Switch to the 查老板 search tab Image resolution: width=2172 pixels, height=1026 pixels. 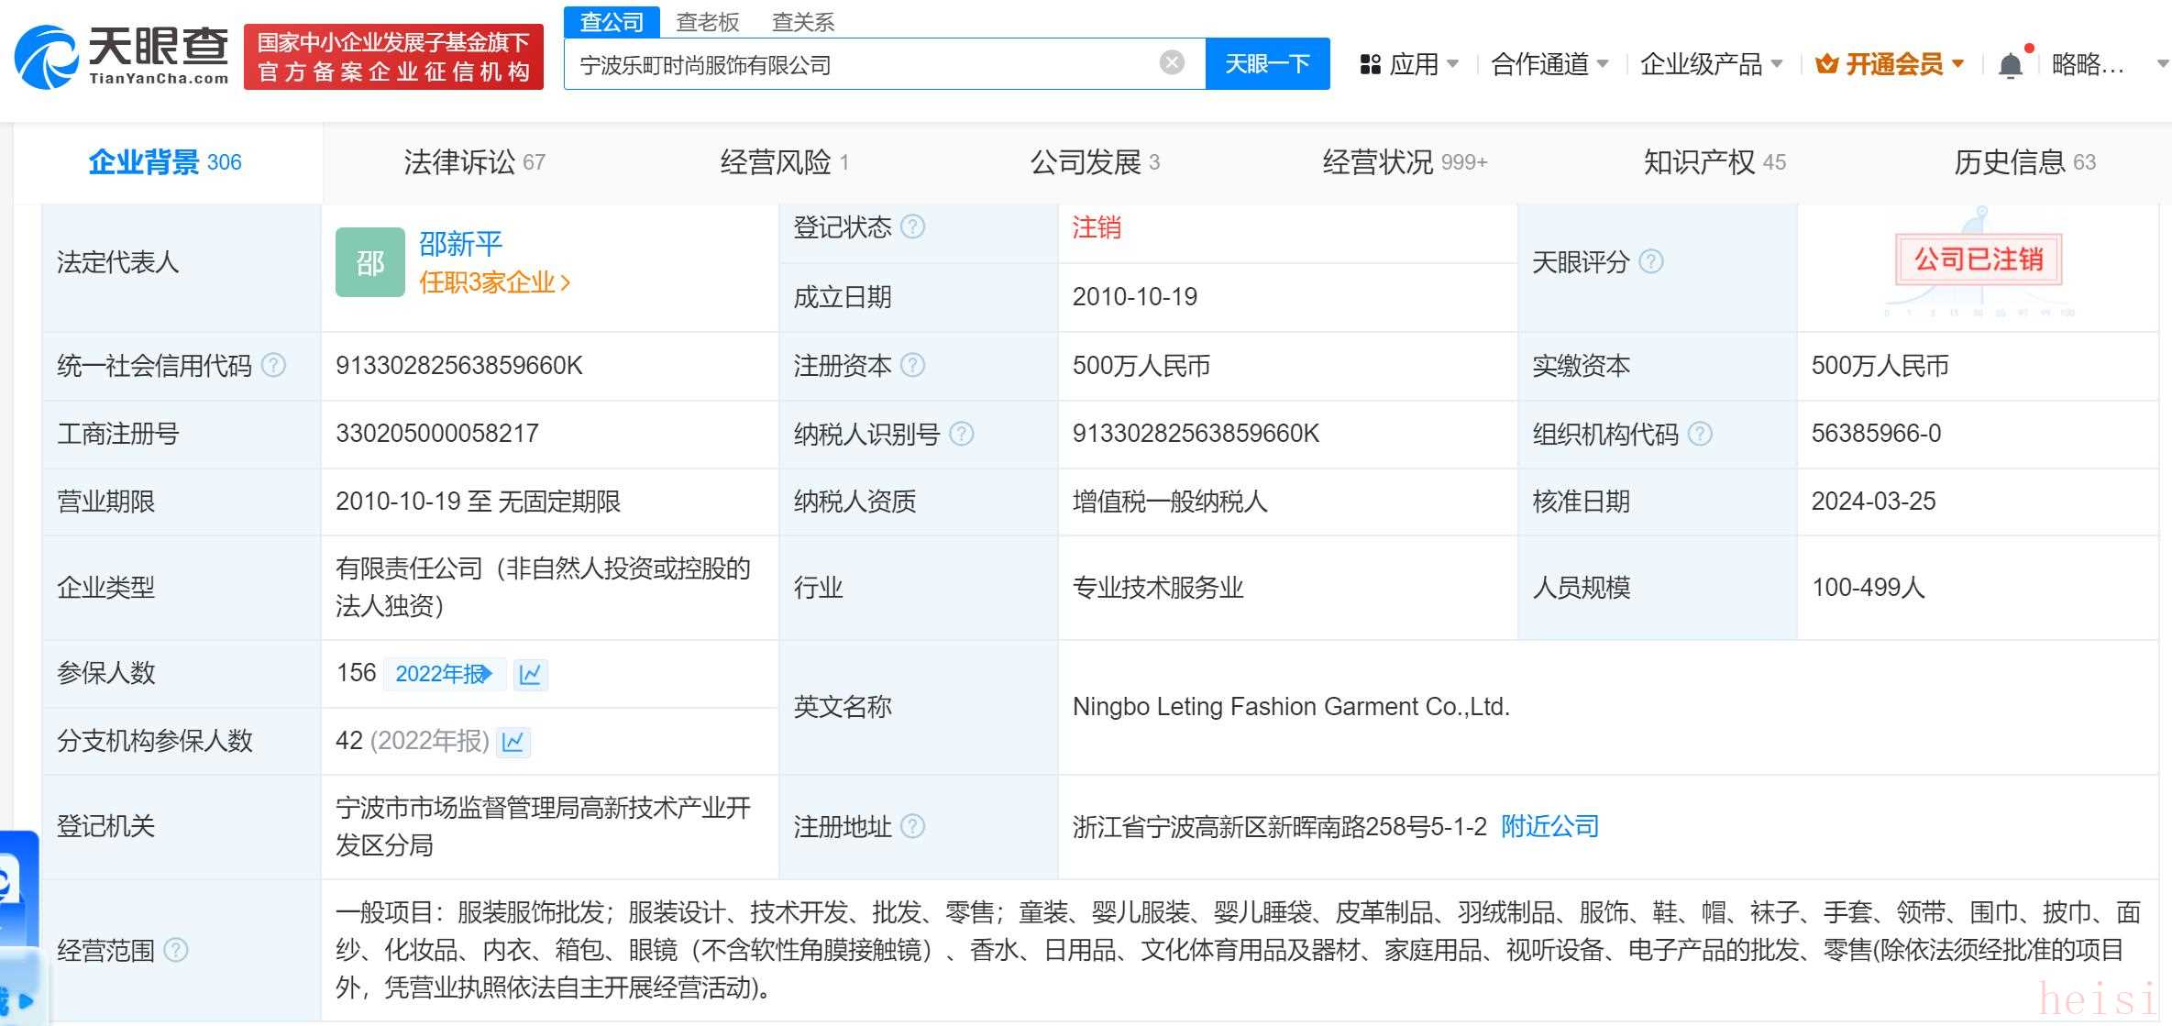707,22
